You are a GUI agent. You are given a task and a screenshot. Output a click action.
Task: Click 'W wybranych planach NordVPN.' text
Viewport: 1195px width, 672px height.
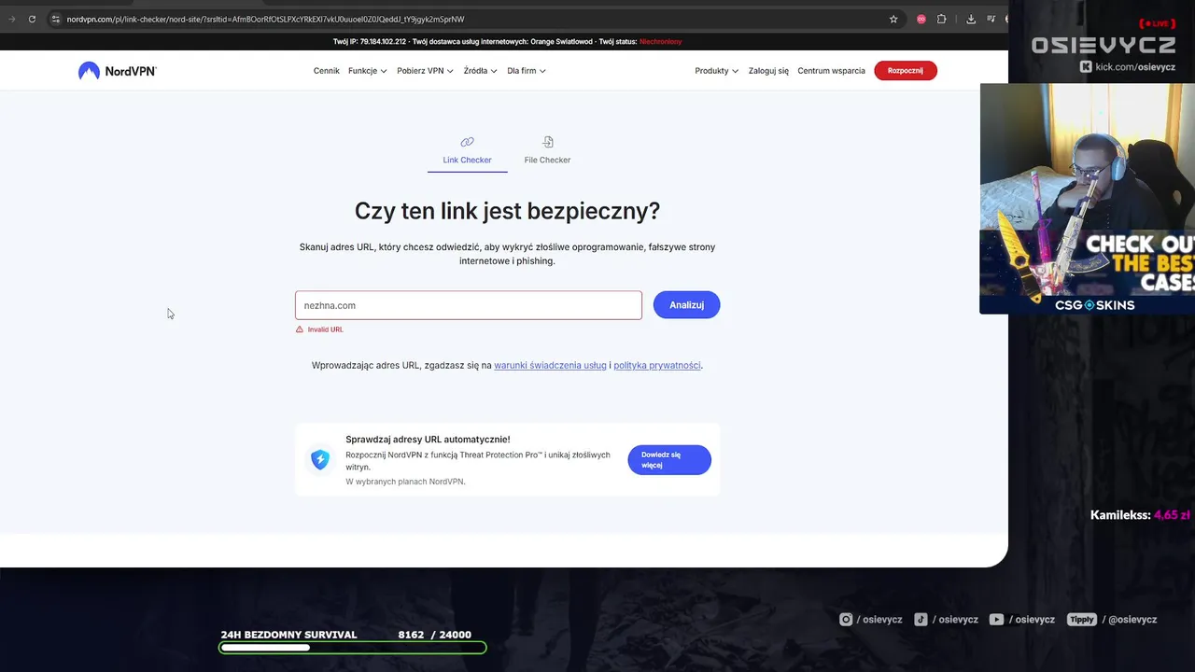click(405, 482)
